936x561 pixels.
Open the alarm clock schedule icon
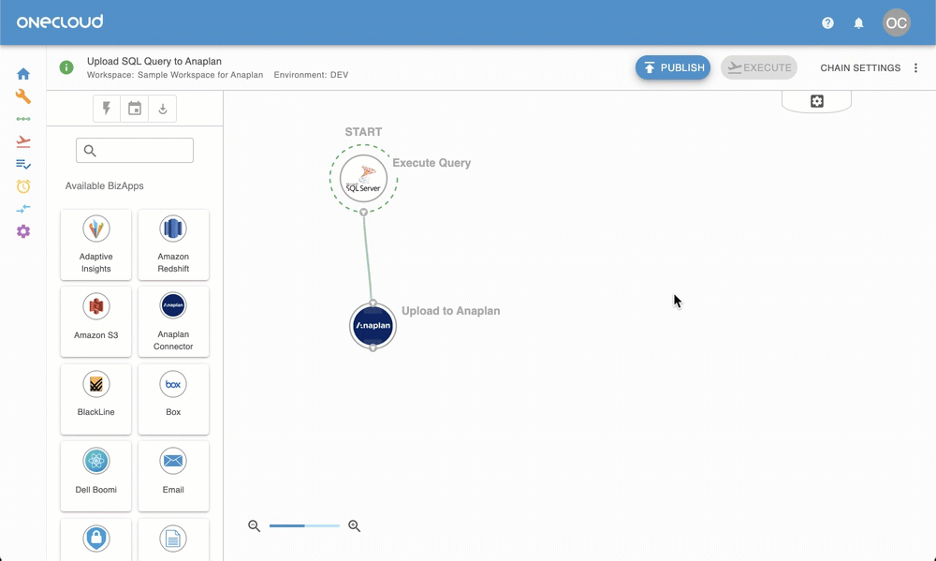(23, 186)
